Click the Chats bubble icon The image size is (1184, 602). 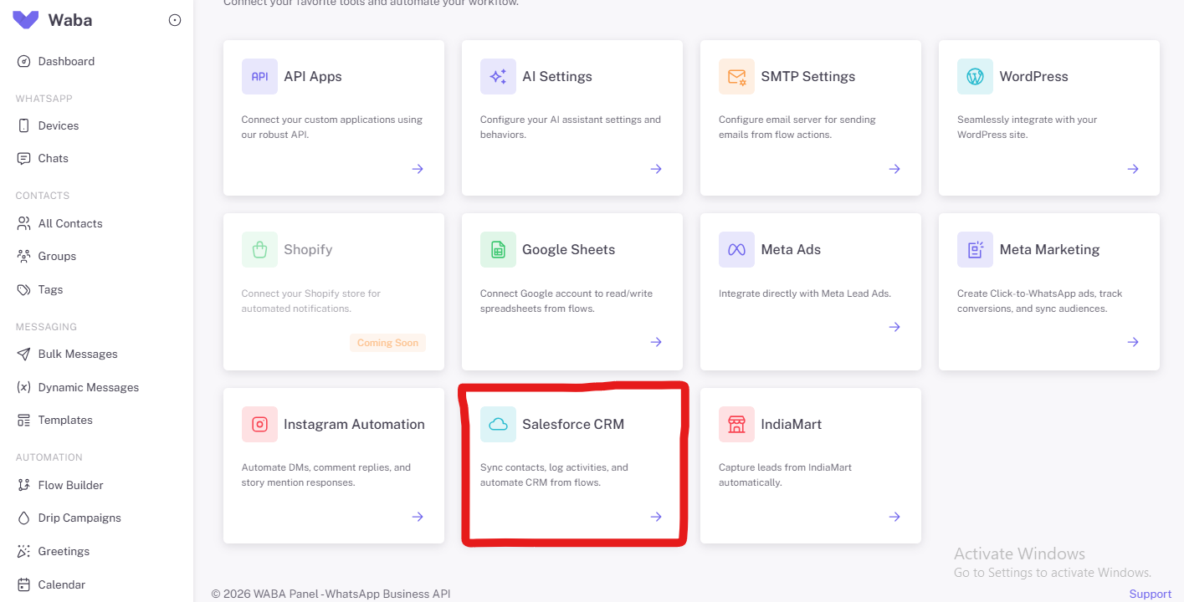[x=23, y=158]
